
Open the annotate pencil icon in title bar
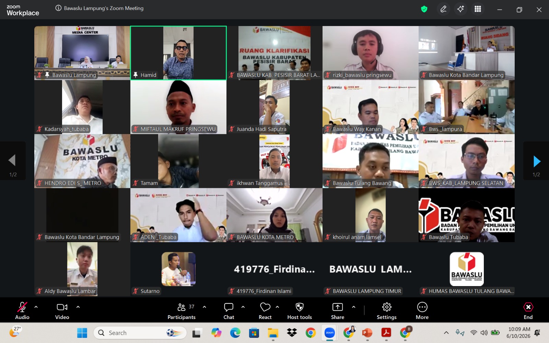[443, 9]
